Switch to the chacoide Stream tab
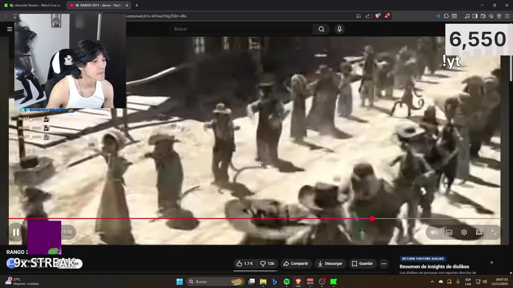 tap(33, 5)
